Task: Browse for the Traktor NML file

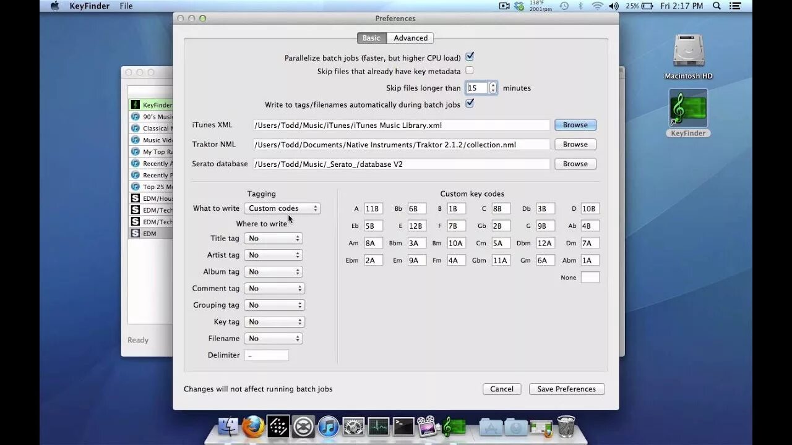Action: point(575,144)
